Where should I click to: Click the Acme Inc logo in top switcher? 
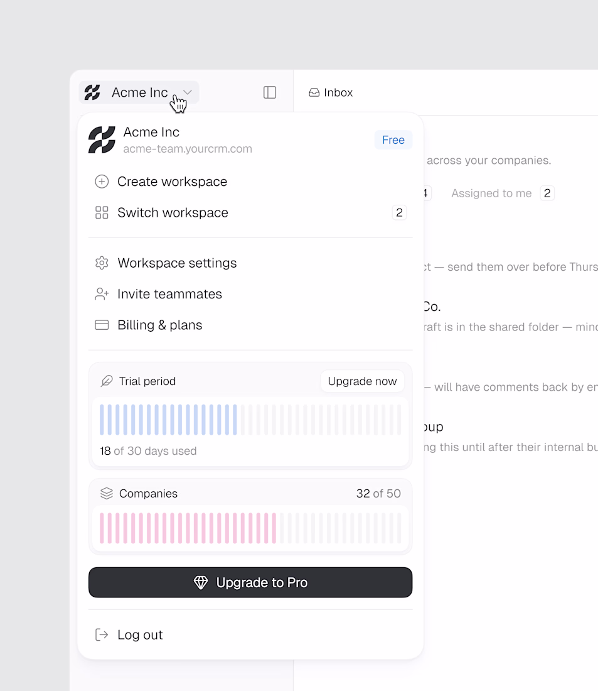[92, 92]
